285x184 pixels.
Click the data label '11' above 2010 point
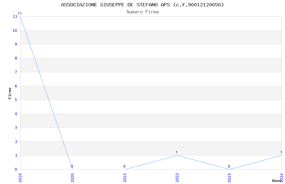(x=20, y=14)
